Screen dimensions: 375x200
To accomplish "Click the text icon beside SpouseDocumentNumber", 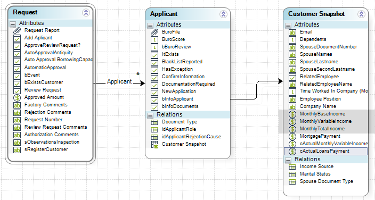I will (292, 47).
